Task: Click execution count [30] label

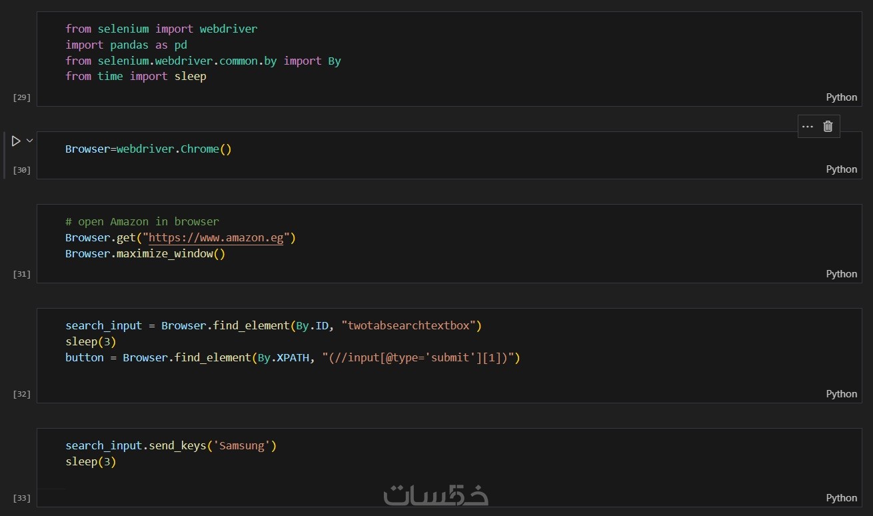Action: click(x=22, y=170)
